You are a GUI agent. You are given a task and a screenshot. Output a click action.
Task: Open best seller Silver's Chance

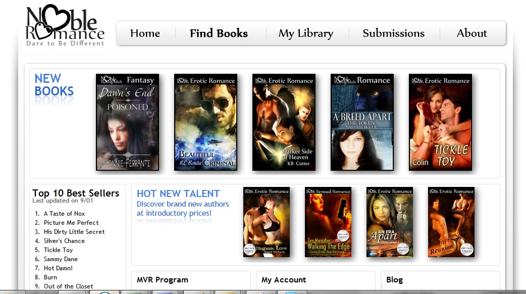pos(64,240)
